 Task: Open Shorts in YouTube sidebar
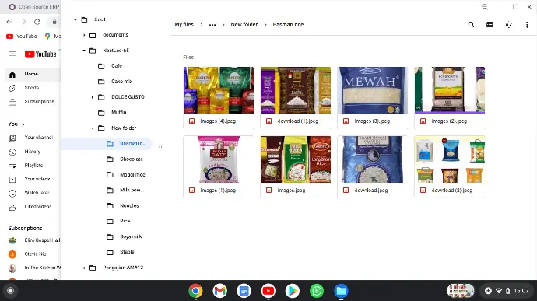pyautogui.click(x=33, y=88)
